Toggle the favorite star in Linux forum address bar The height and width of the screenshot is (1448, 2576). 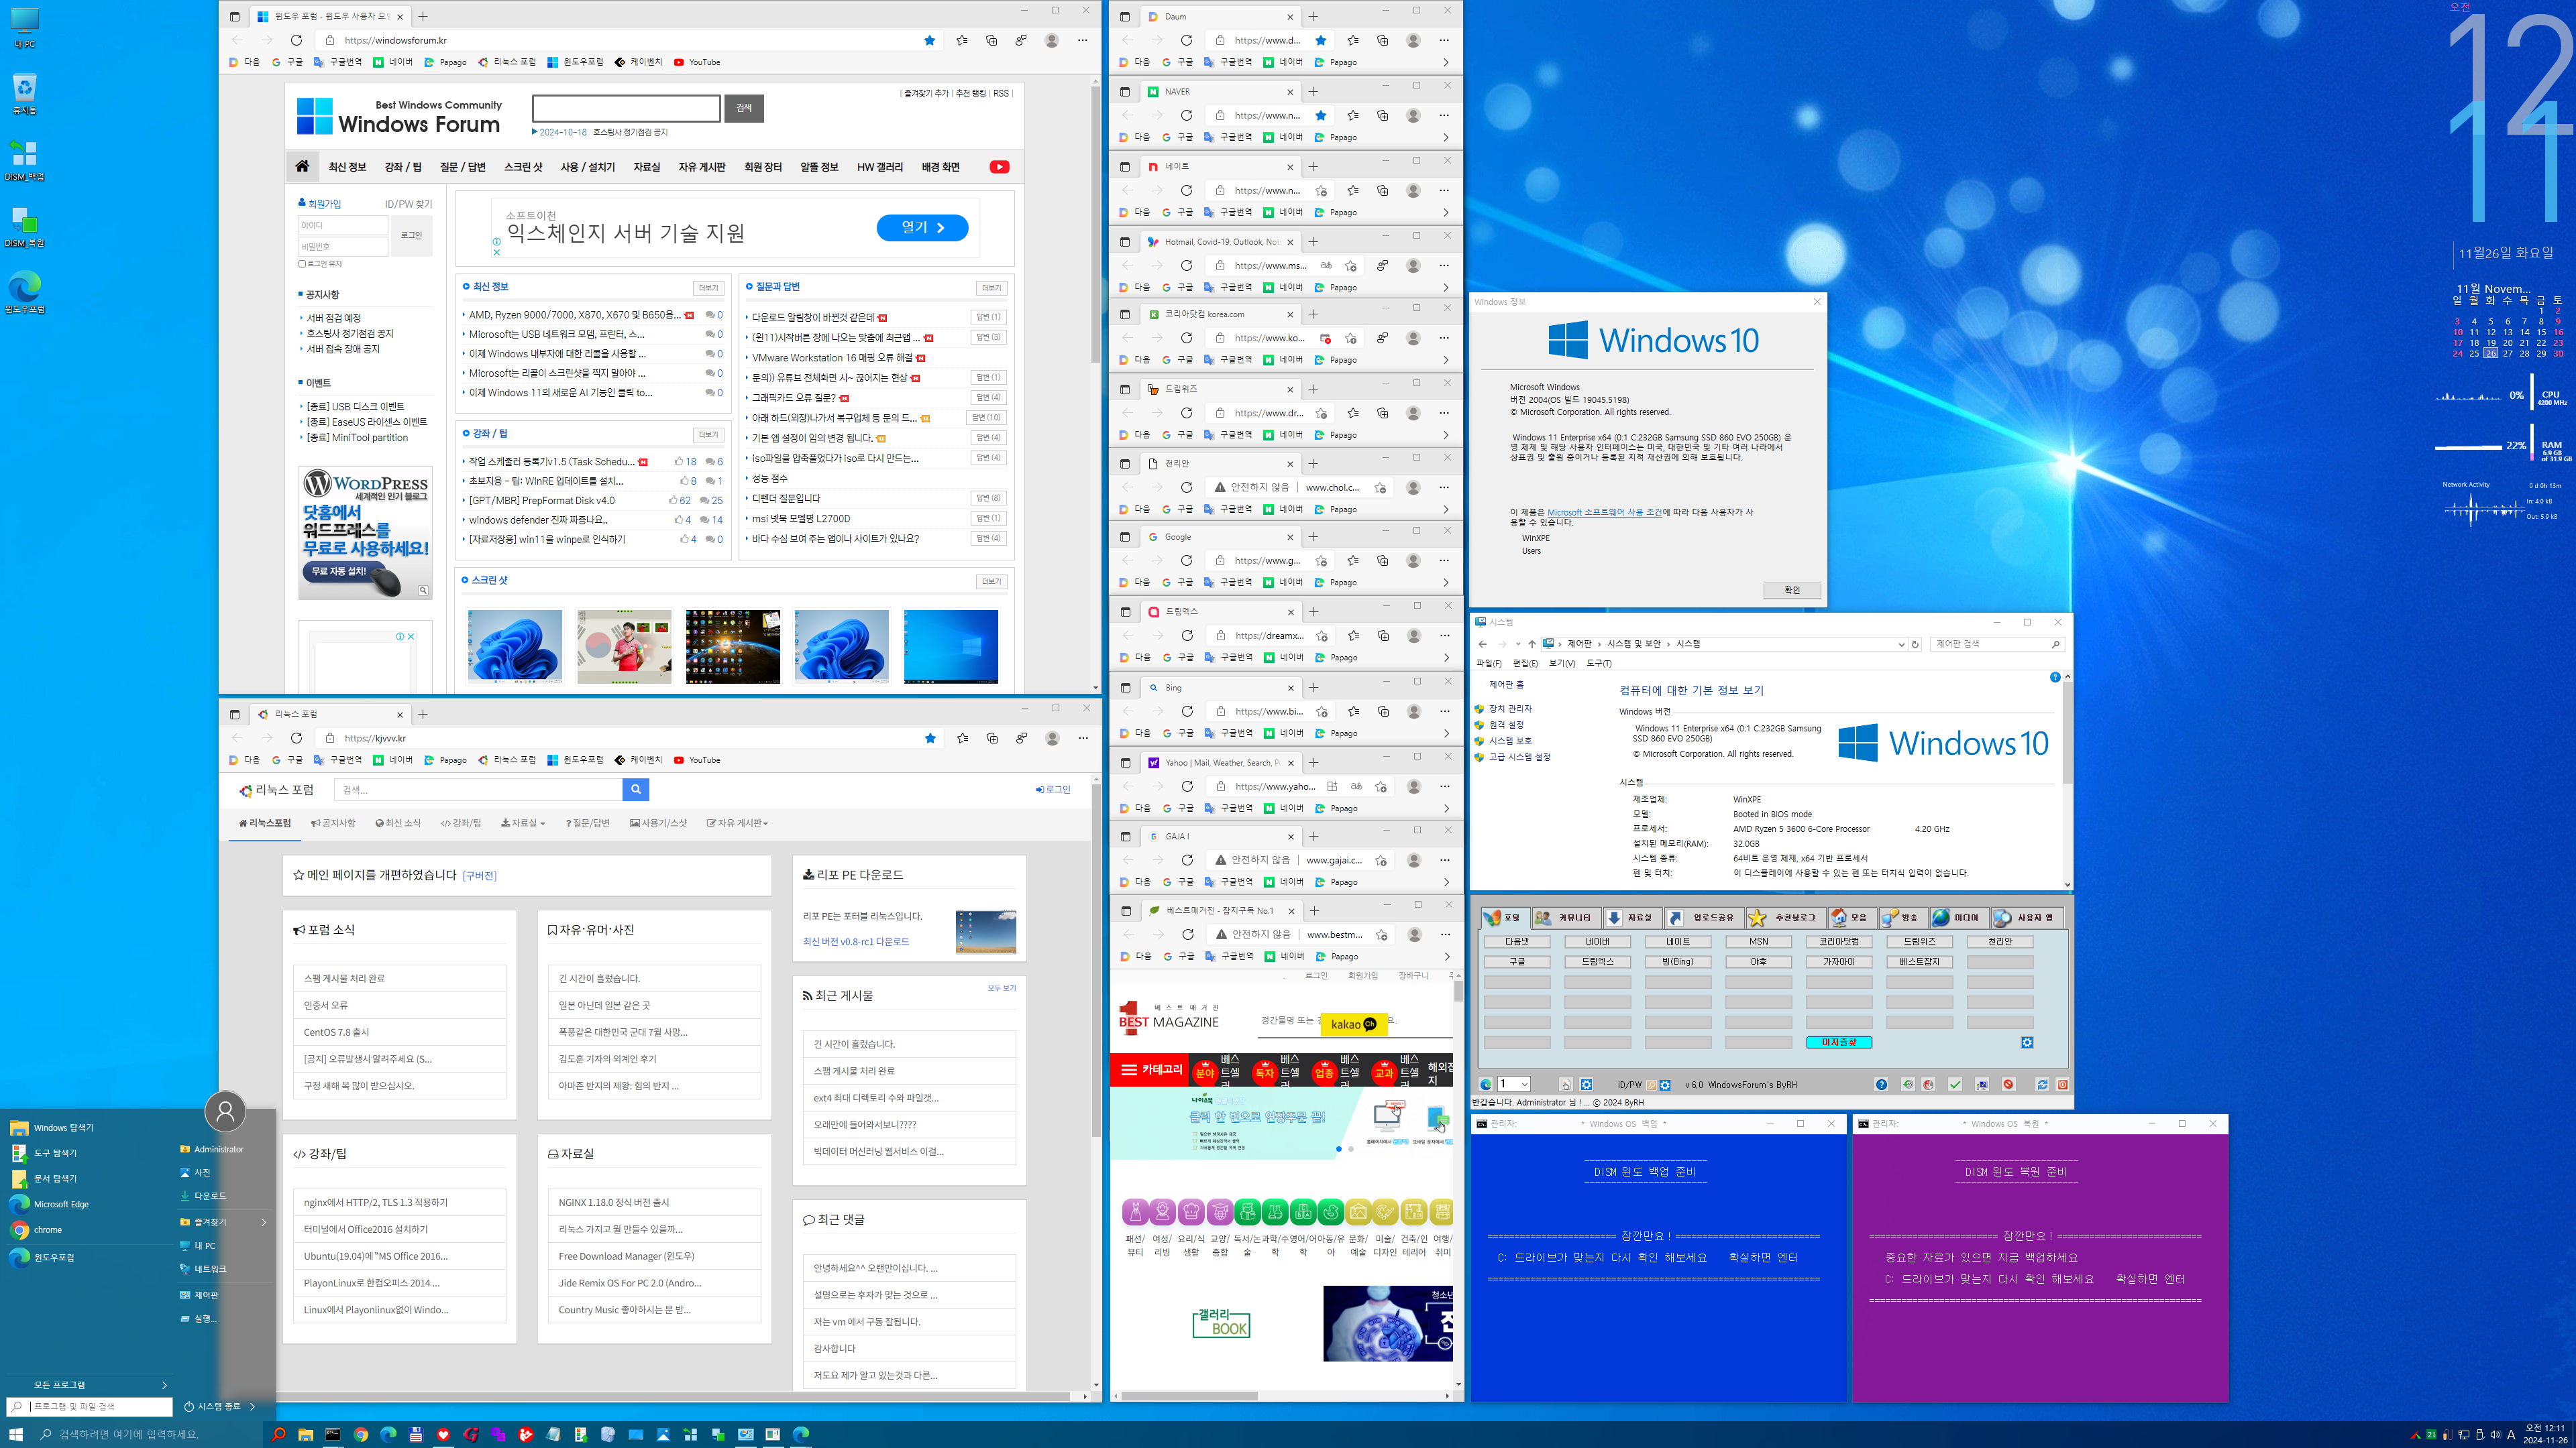click(930, 739)
